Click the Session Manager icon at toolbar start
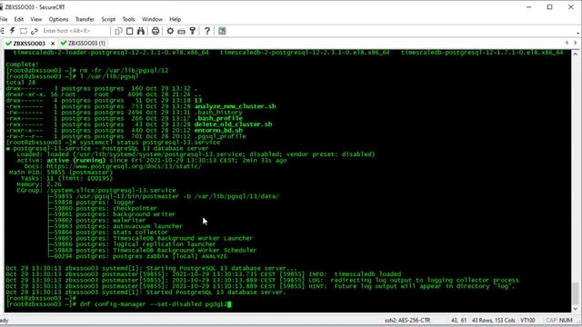 point(2,31)
